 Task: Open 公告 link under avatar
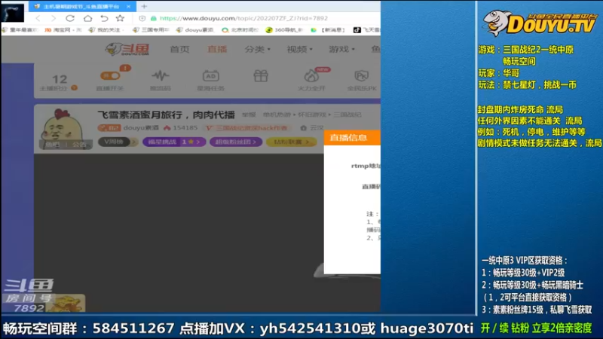click(x=79, y=145)
